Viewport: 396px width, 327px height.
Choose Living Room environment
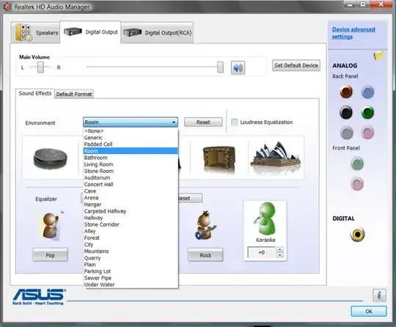[131, 164]
